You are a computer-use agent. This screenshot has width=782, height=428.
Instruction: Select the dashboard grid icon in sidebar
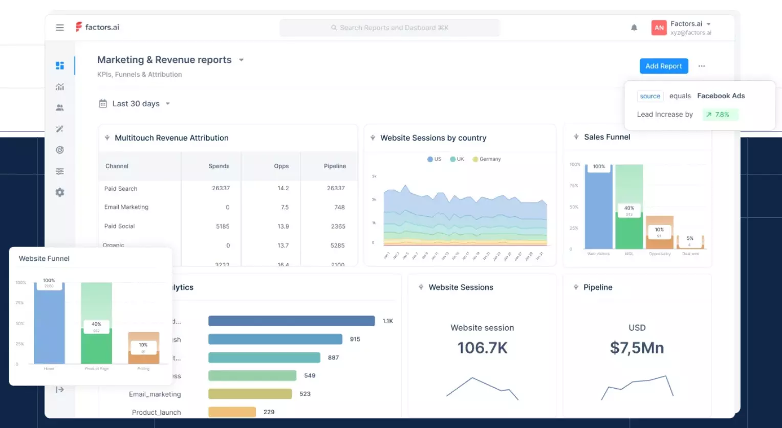coord(60,65)
